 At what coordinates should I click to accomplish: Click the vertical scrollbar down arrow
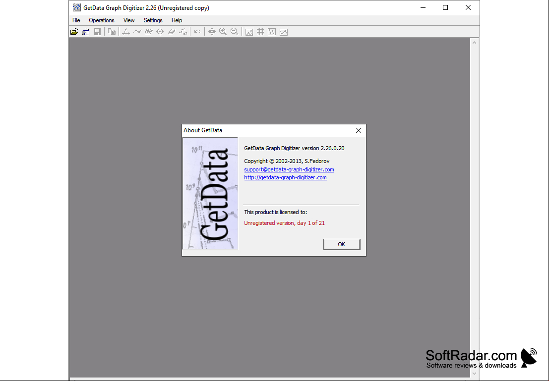tap(475, 373)
